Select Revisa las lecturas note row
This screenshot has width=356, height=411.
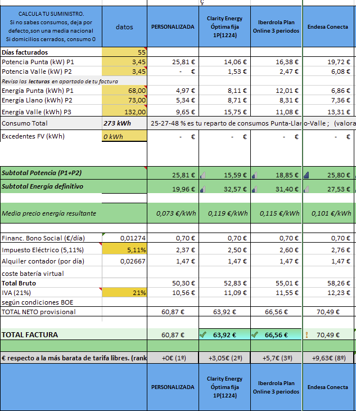[74, 81]
